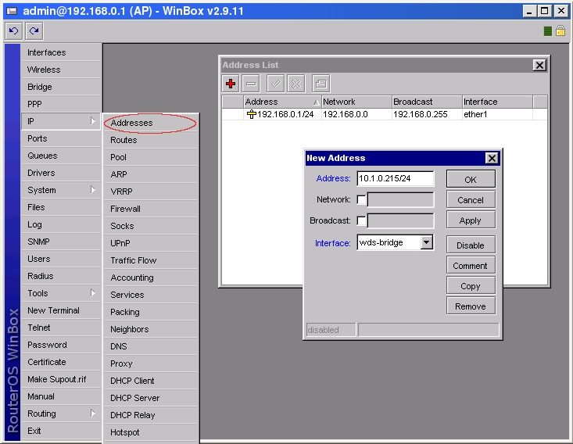Screen dimensions: 573x444
Task: Open the Queues menu item
Action: click(x=61, y=156)
